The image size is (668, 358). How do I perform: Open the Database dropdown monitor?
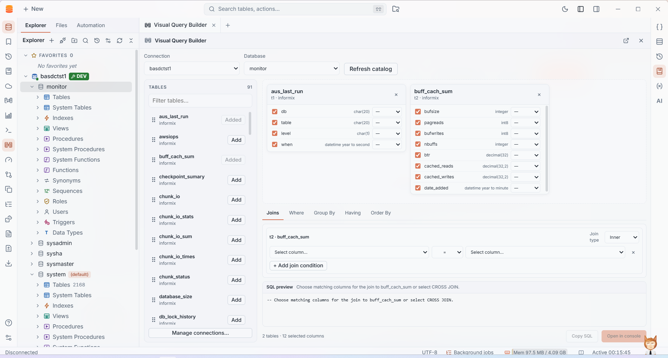coord(292,68)
